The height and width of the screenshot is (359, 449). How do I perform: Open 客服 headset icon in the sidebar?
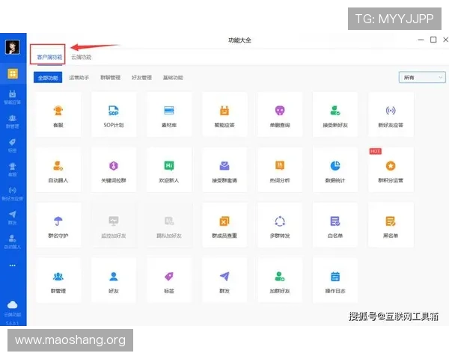(12, 170)
